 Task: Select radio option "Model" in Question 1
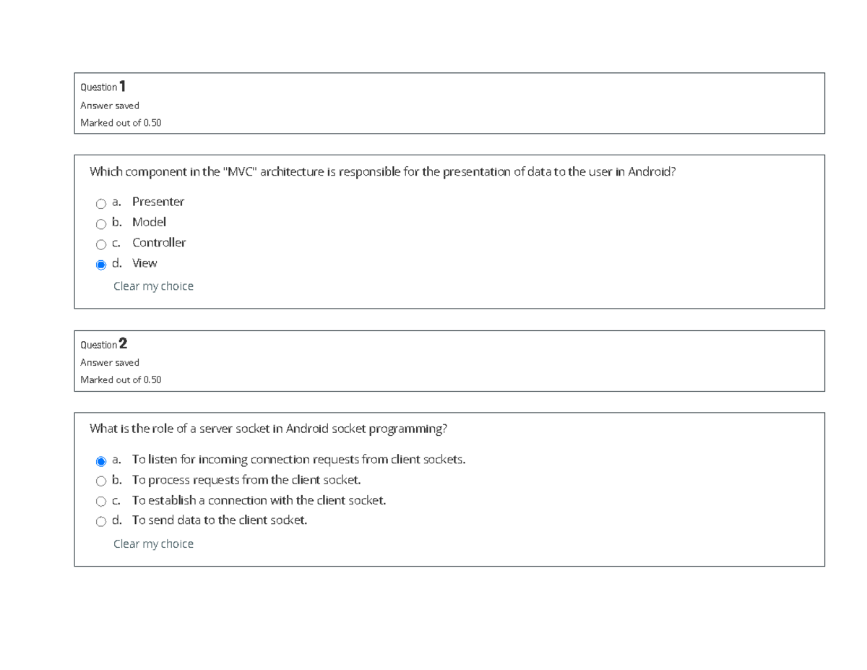click(x=101, y=223)
